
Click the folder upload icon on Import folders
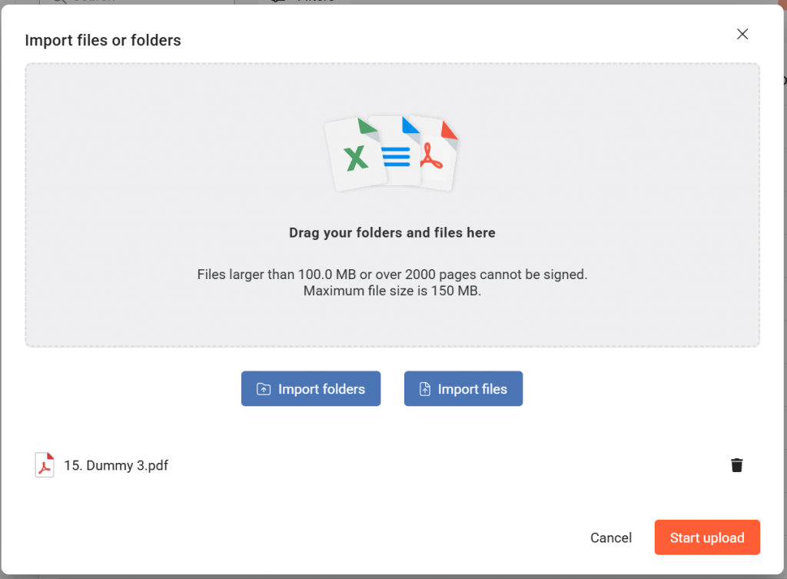[x=264, y=389]
